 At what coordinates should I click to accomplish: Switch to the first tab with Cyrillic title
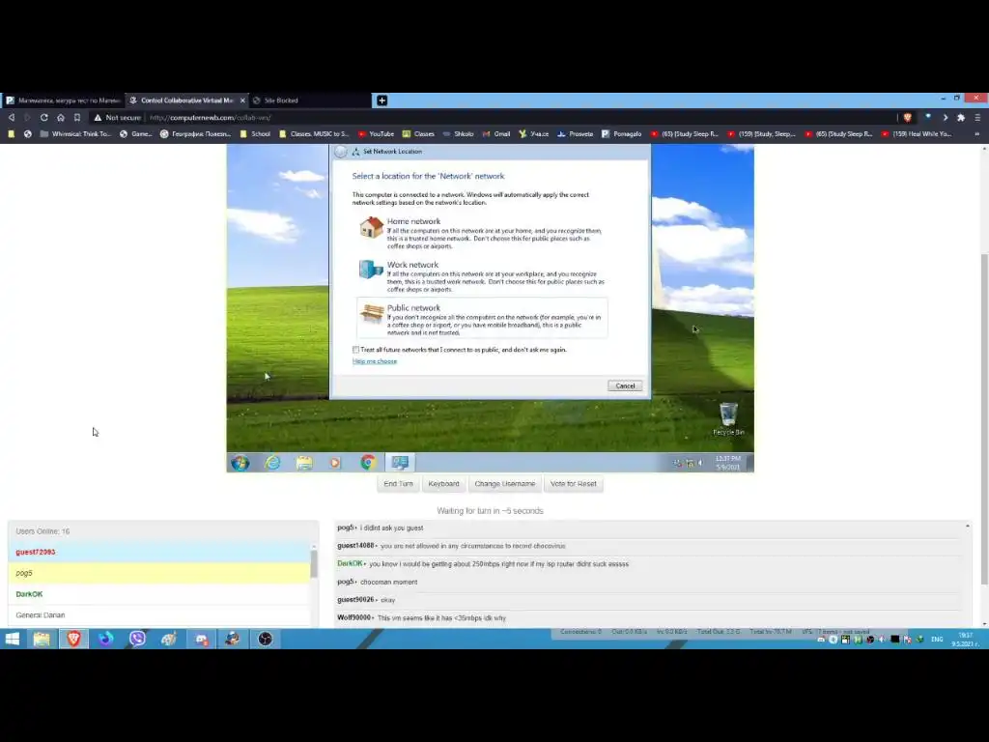click(63, 100)
